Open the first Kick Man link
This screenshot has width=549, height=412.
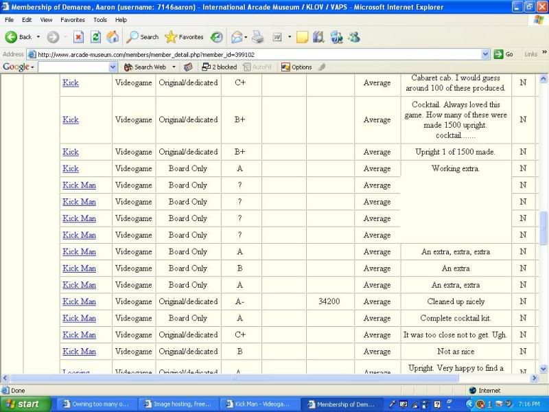coord(79,185)
